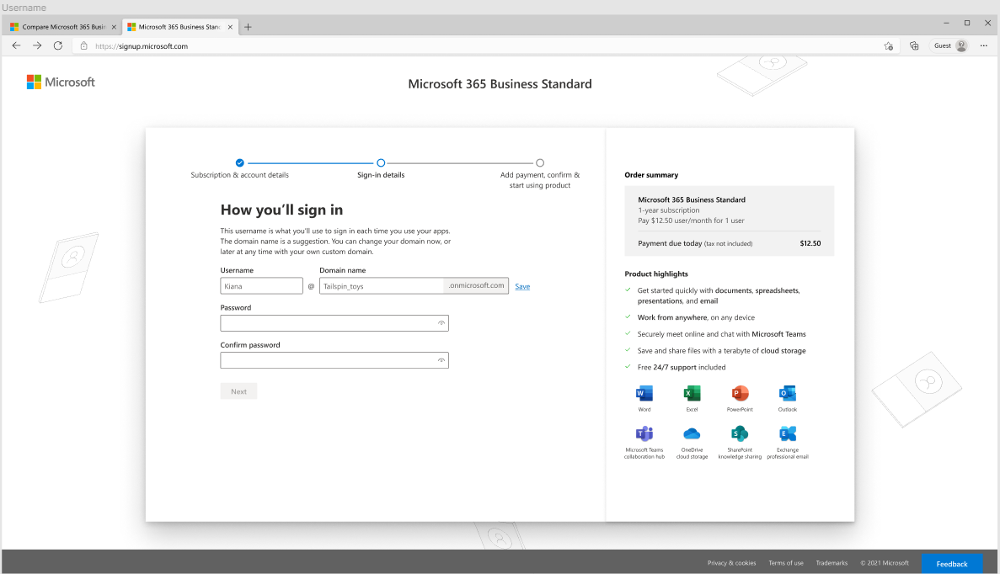
Task: Open browser settings and more menu
Action: coord(983,45)
